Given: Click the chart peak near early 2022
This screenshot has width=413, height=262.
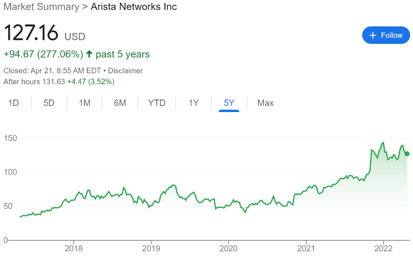Looking at the screenshot, I should click(x=383, y=143).
